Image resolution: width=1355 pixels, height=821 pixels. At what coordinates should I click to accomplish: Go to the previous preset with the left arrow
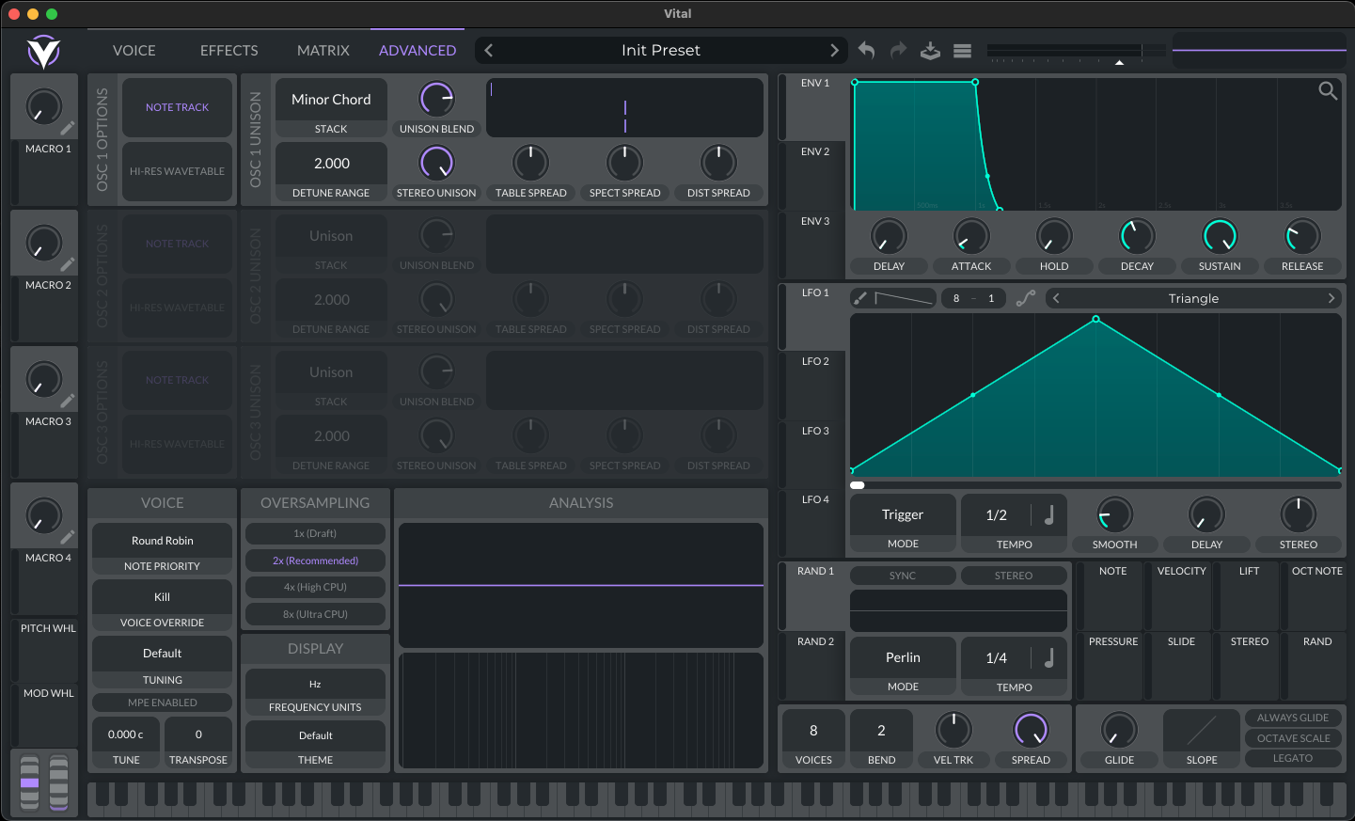[488, 51]
